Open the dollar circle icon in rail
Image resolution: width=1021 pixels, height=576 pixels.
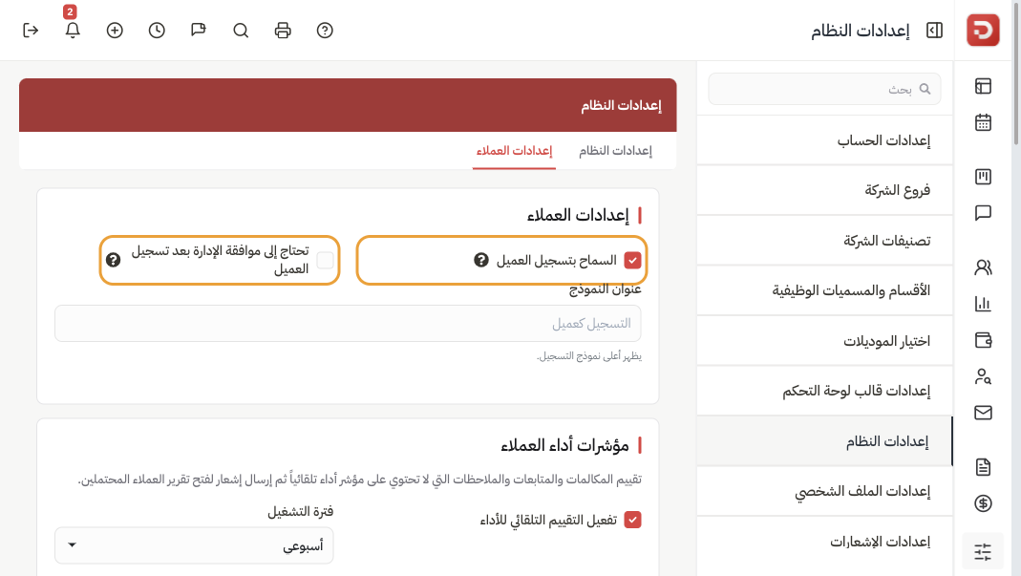tap(983, 503)
